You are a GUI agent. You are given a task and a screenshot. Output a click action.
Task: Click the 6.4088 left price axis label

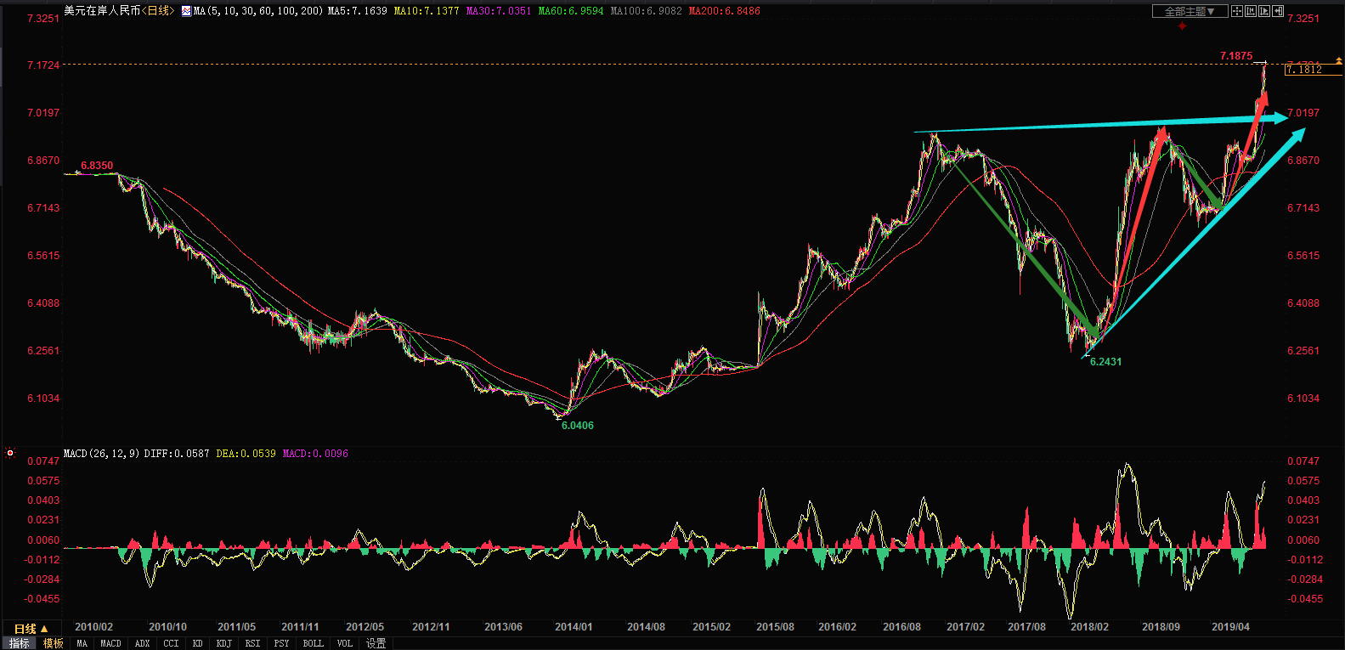click(43, 303)
